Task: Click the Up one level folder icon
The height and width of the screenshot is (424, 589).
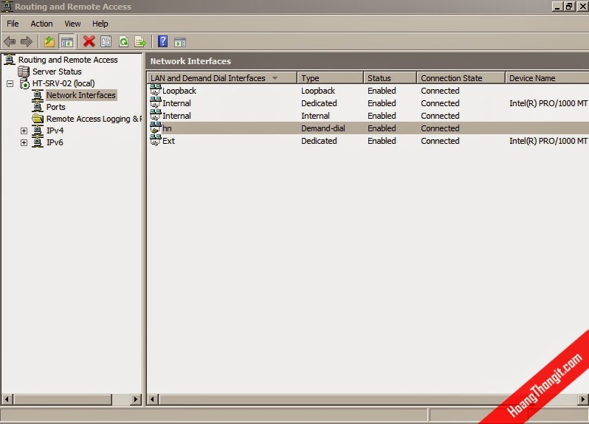Action: (x=49, y=41)
